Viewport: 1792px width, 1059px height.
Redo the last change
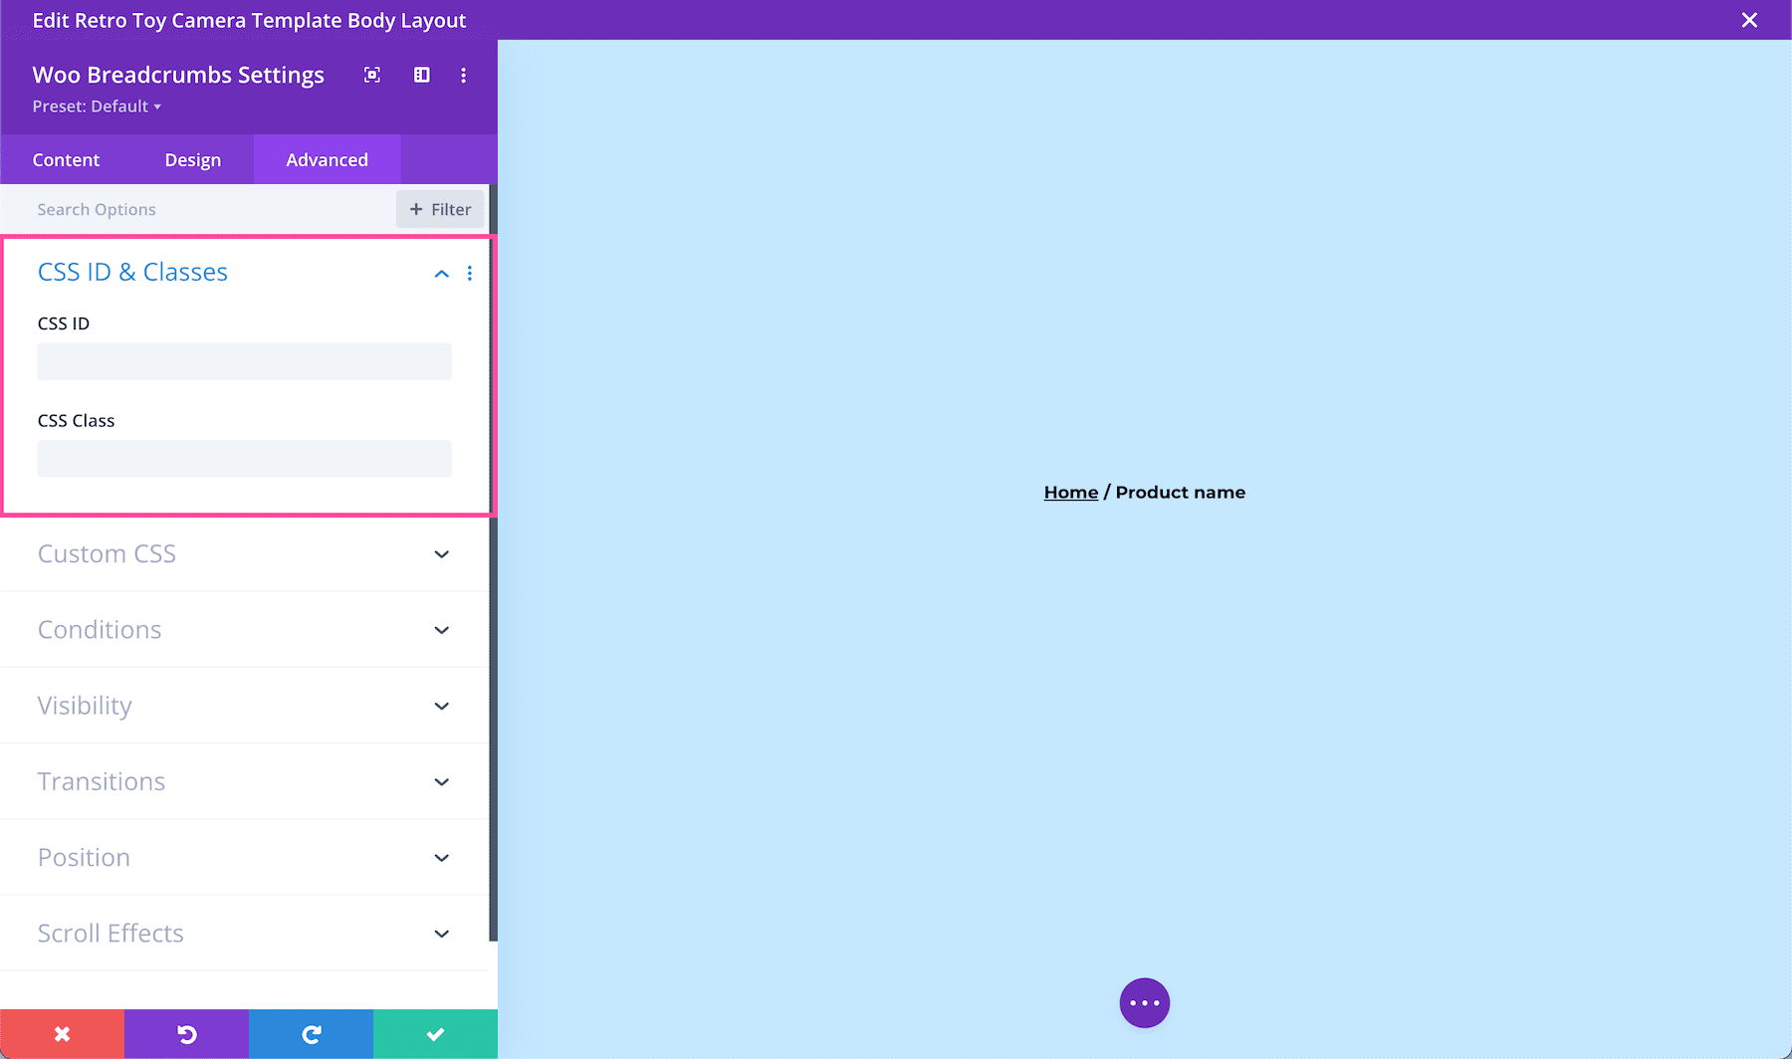310,1033
